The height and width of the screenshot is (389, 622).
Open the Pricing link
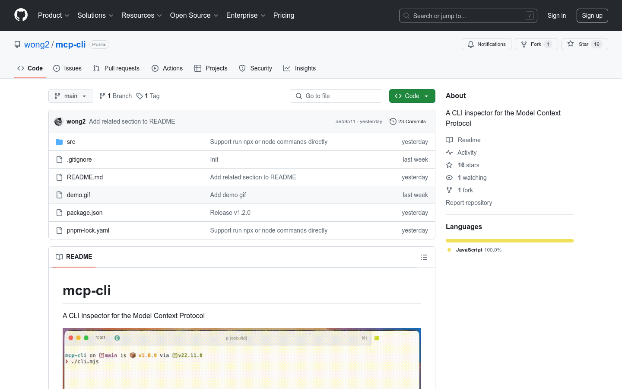[284, 15]
